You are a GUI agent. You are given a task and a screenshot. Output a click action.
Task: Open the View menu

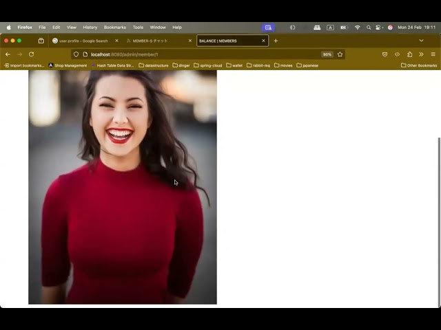(72, 27)
